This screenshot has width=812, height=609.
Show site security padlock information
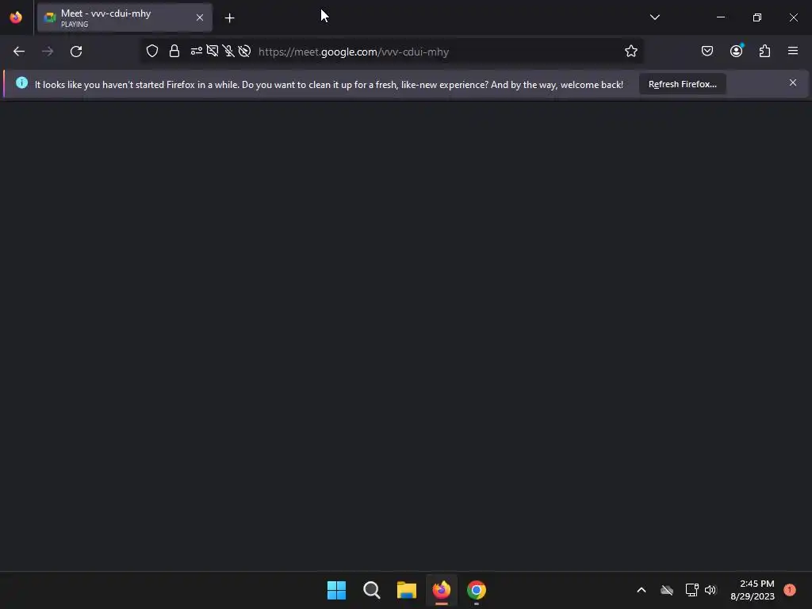[x=174, y=52]
